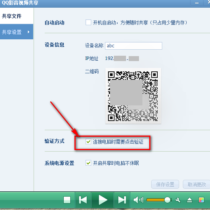
Task: Click the 设备名称 input field
Action: click(134, 46)
